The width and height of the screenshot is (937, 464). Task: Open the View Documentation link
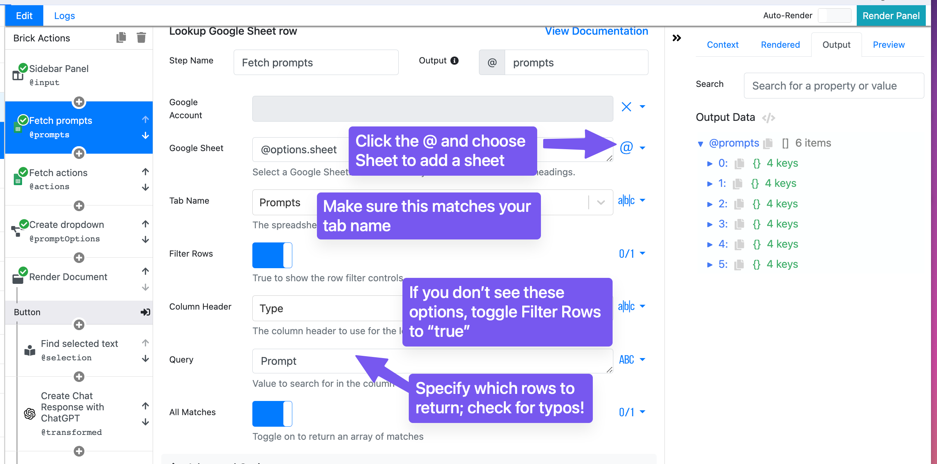click(596, 31)
